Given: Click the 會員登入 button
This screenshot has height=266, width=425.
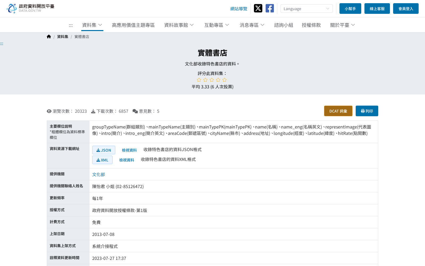Looking at the screenshot, I should 406,9.
